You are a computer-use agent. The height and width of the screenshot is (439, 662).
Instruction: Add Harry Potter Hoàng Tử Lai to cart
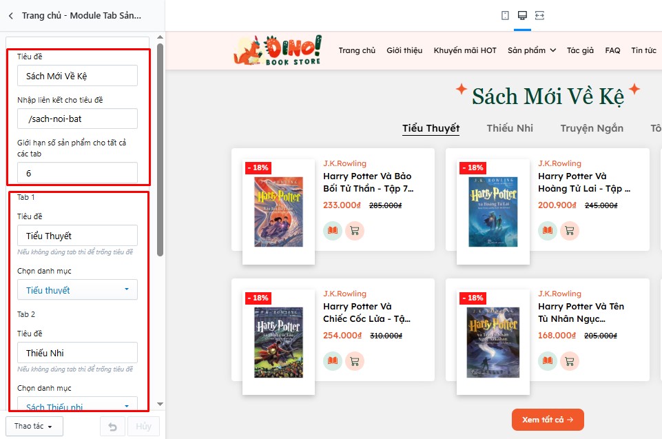pos(570,231)
